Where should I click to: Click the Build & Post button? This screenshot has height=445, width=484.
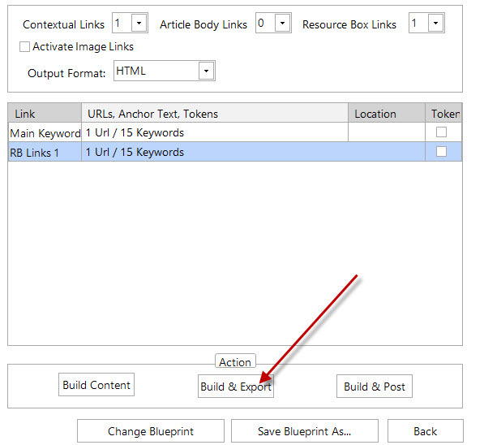tap(375, 387)
